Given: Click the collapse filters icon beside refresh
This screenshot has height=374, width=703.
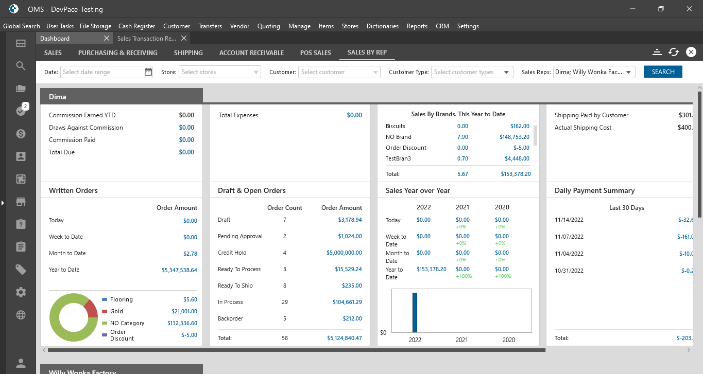Looking at the screenshot, I should click(657, 52).
